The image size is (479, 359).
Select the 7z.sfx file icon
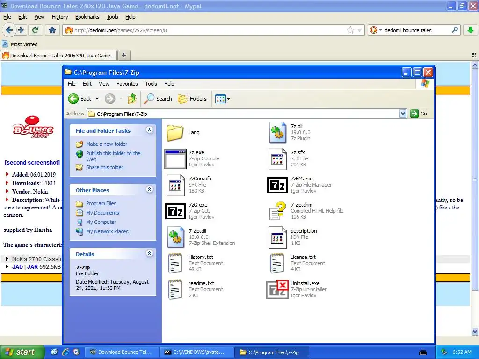(x=277, y=159)
